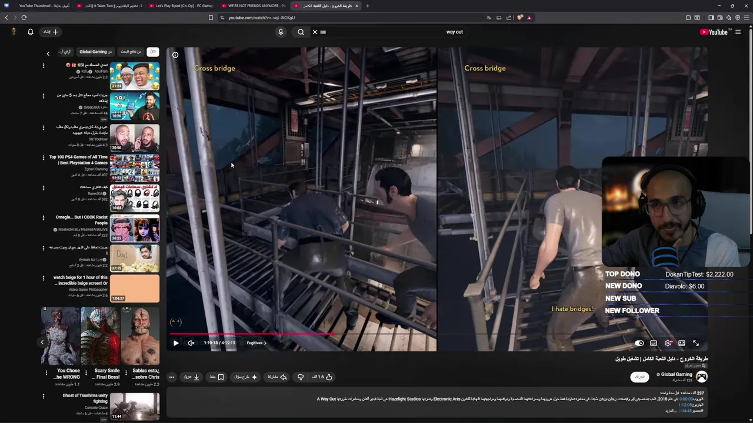Open the Global Gaming channel name link

coord(677,374)
